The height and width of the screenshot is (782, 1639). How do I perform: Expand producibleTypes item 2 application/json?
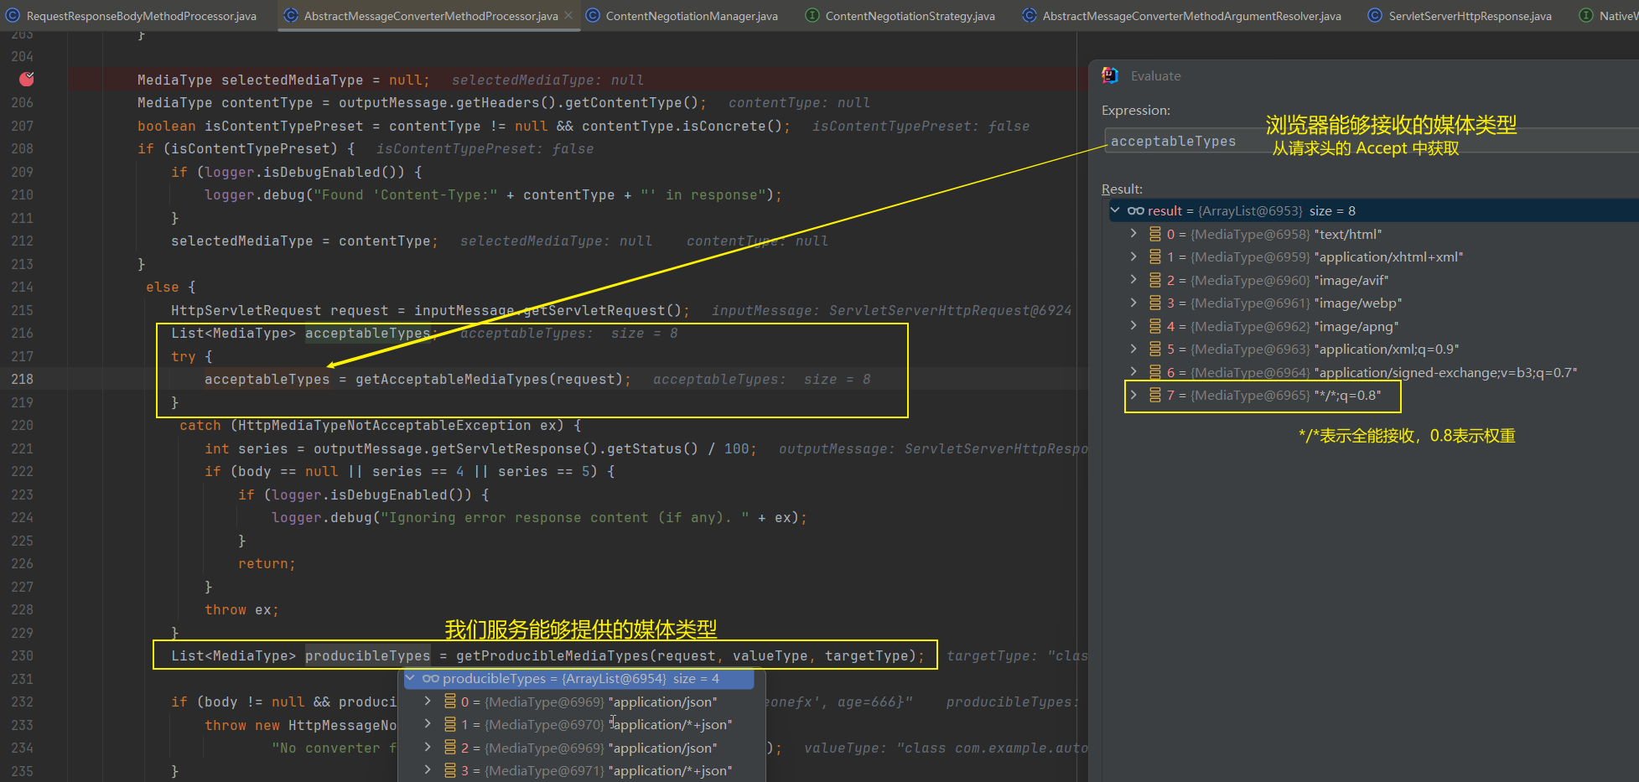[x=428, y=747]
